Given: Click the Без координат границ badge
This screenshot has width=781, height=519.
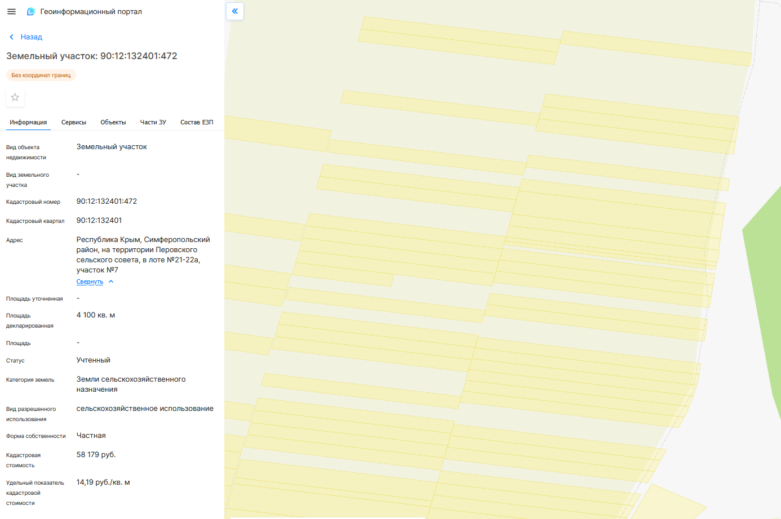Looking at the screenshot, I should pyautogui.click(x=41, y=75).
